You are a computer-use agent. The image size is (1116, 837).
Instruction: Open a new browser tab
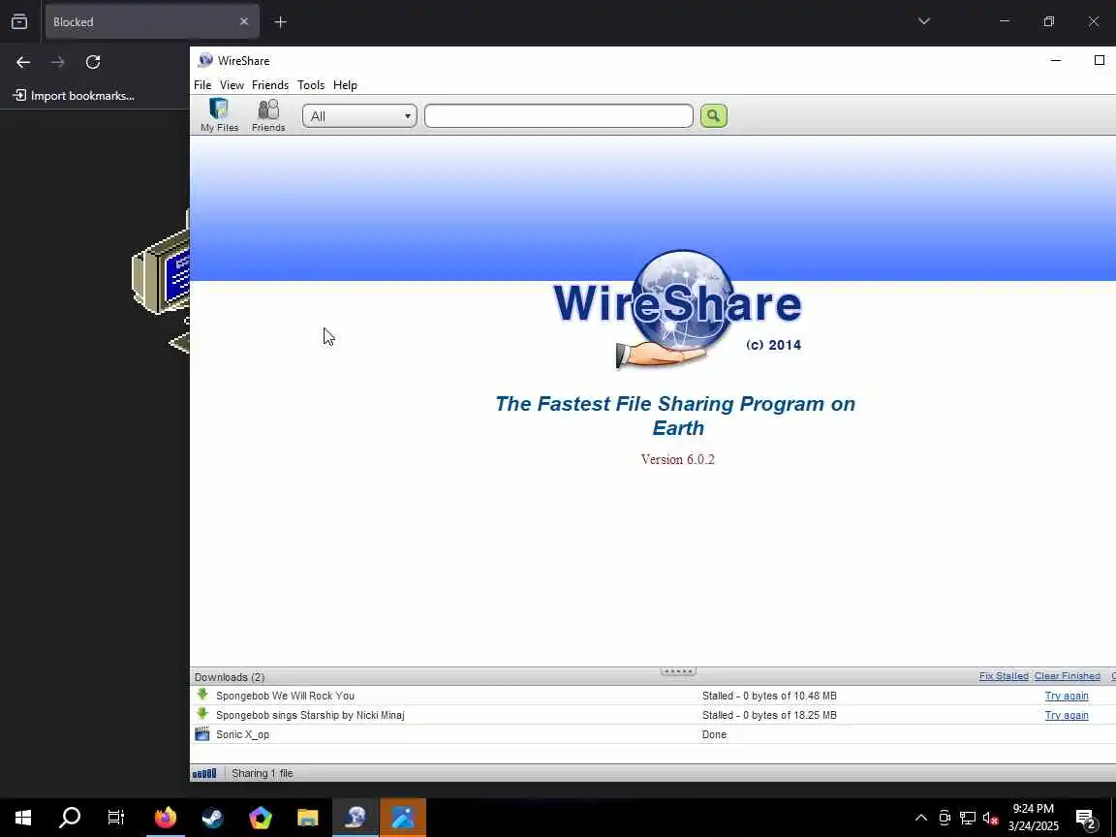(280, 22)
